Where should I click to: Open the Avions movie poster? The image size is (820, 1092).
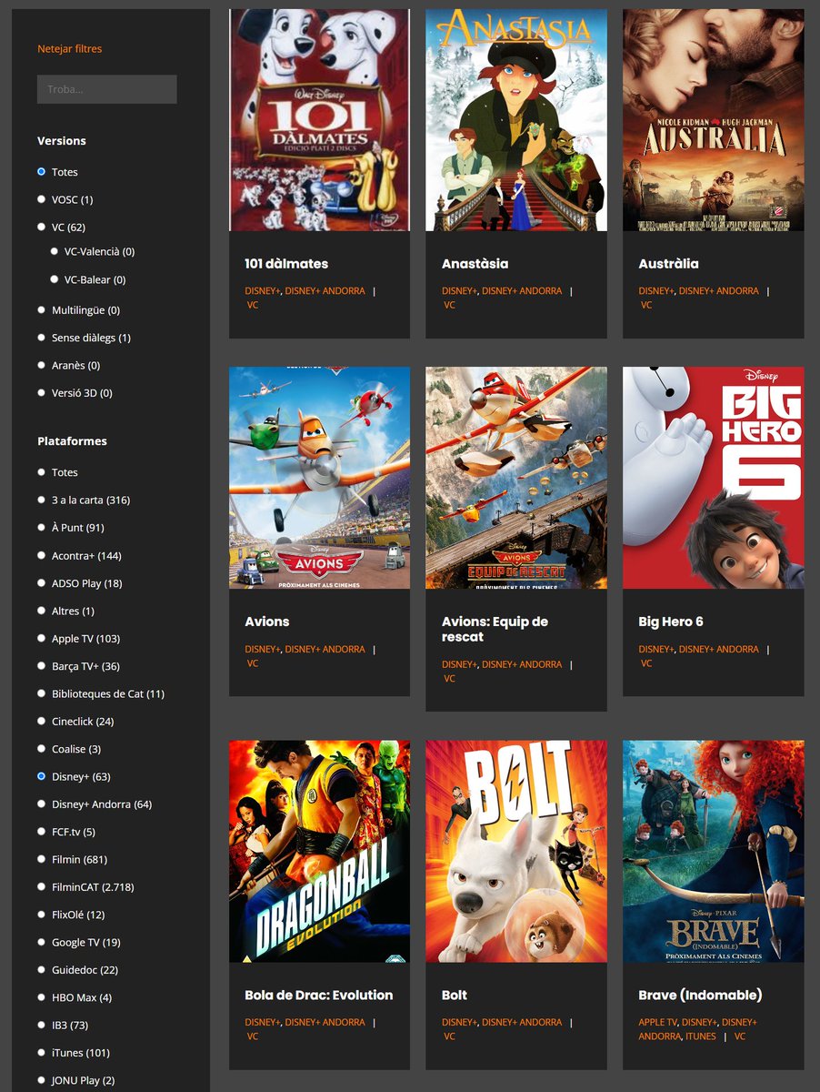pyautogui.click(x=319, y=478)
